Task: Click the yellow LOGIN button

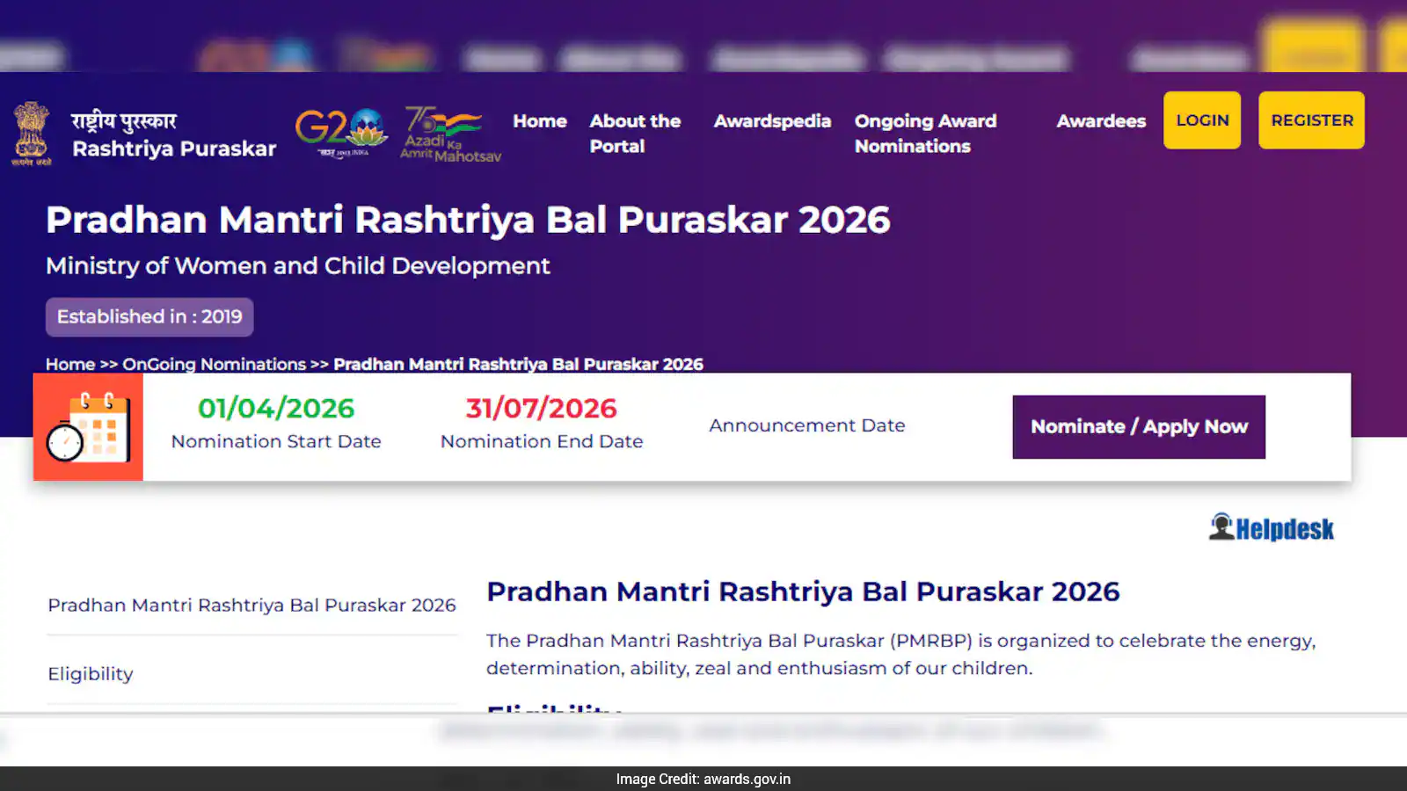Action: coord(1202,120)
